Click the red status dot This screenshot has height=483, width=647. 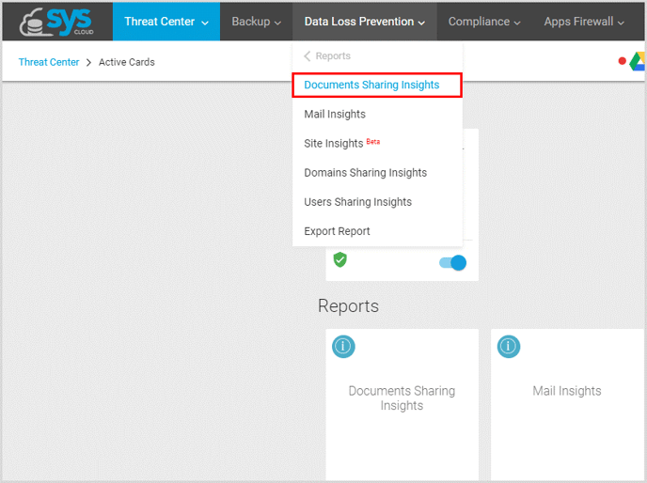coord(623,61)
